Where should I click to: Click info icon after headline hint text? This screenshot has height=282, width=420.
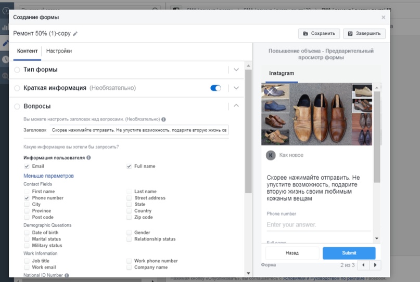[x=164, y=119]
